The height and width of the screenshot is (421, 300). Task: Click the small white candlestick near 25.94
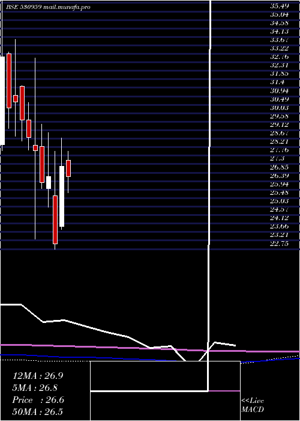click(49, 183)
